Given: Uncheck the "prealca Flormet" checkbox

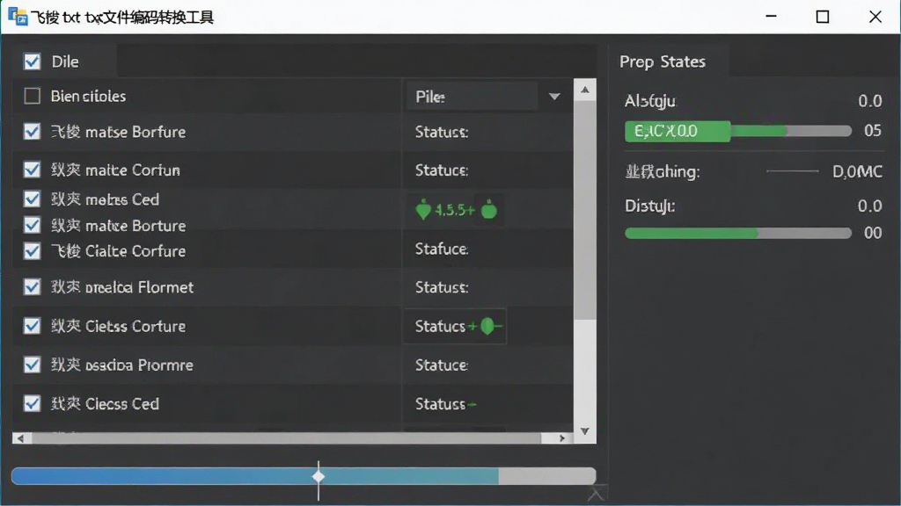Looking at the screenshot, I should pyautogui.click(x=33, y=287).
